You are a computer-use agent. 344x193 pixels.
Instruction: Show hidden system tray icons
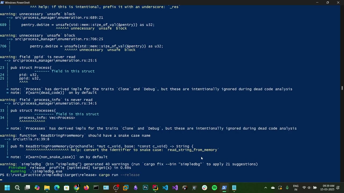(x=266, y=188)
